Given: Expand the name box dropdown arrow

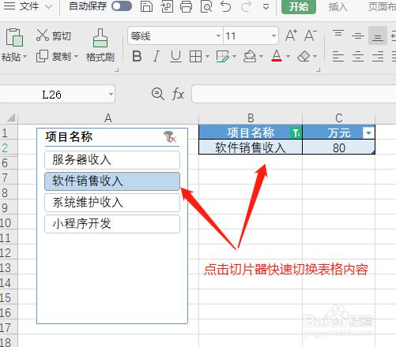Looking at the screenshot, I should (111, 94).
